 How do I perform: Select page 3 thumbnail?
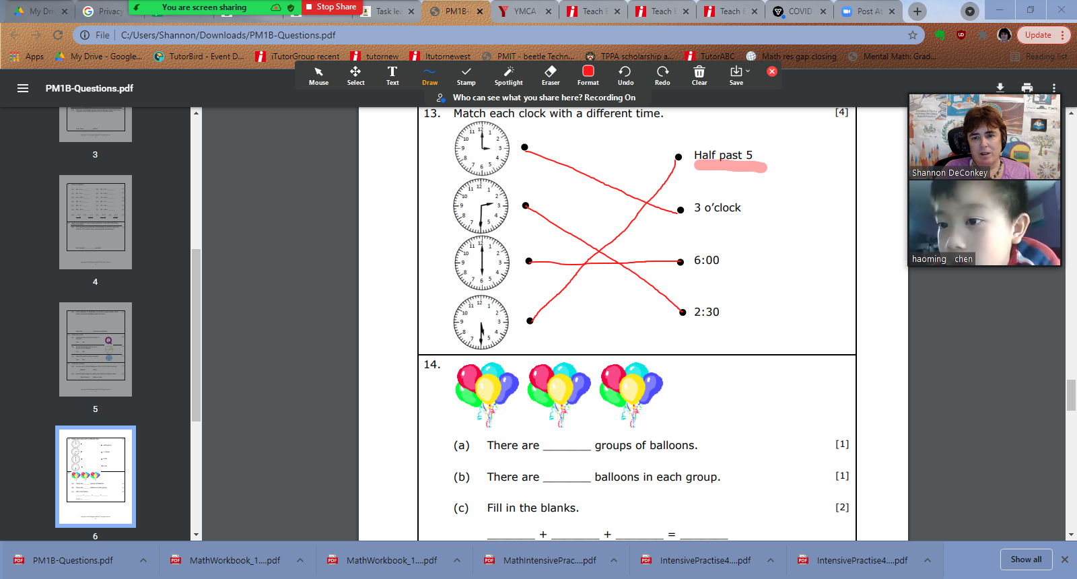click(96, 125)
